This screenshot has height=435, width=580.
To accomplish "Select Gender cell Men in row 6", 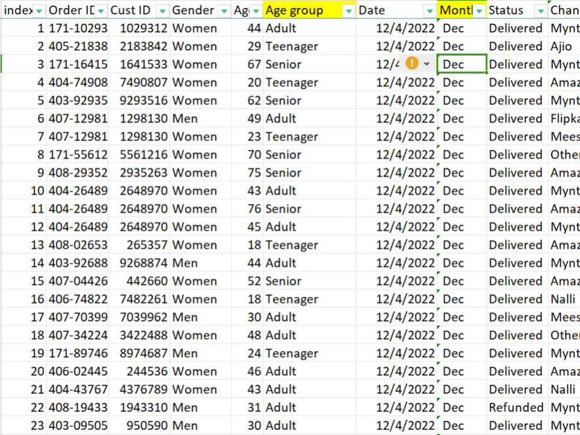I will pos(201,119).
